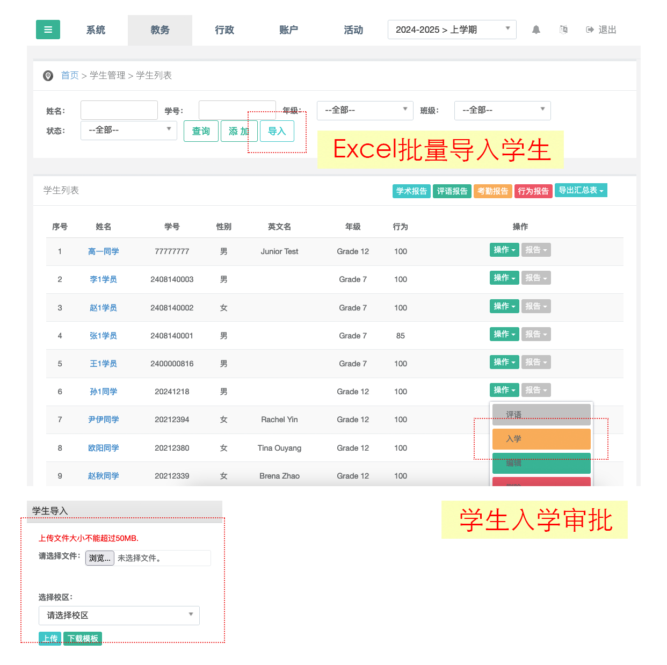Click the 评语报告 button
This screenshot has height=665, width=667.
[x=452, y=191]
